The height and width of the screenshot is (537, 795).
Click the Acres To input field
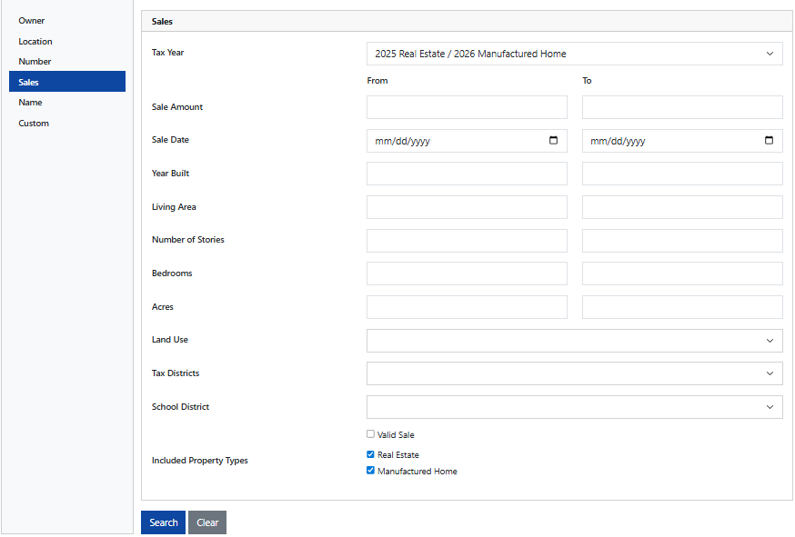(682, 307)
